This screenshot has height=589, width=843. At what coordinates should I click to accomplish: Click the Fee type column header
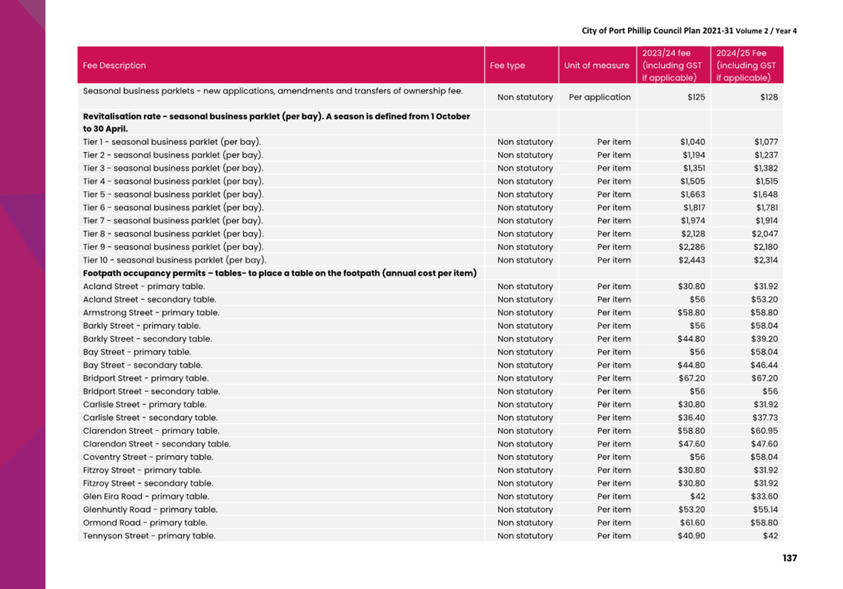(521, 65)
